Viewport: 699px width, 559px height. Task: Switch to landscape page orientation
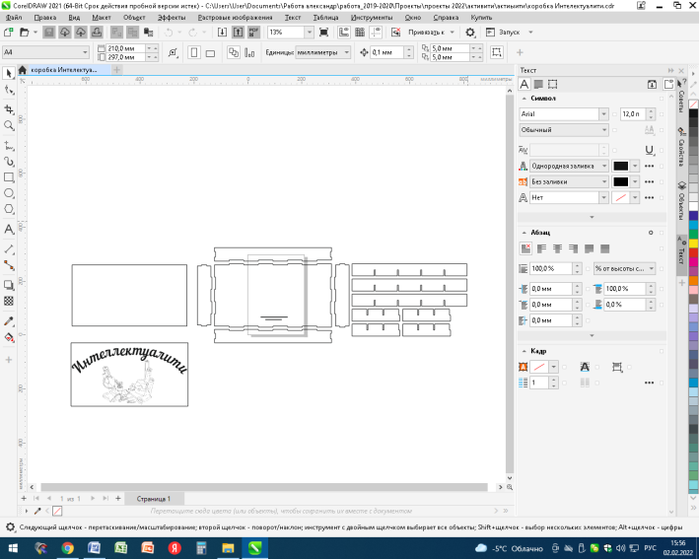point(212,51)
